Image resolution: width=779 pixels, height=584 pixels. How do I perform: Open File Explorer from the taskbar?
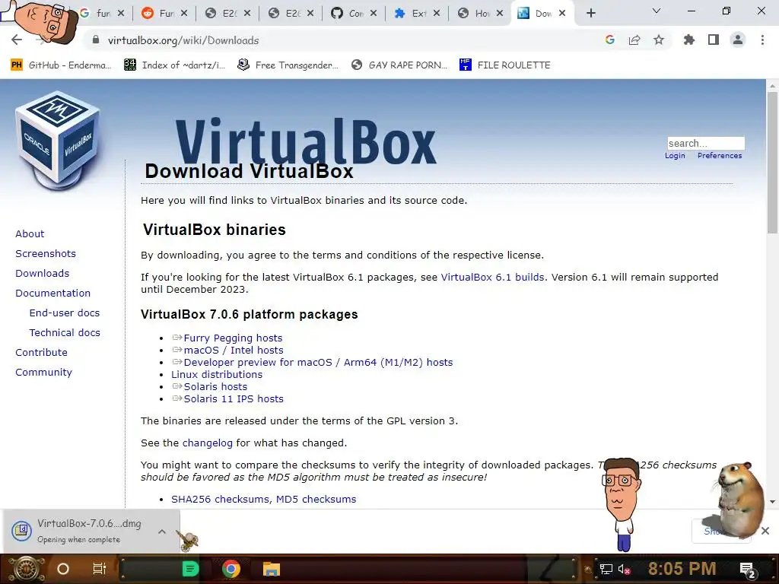[x=272, y=569]
